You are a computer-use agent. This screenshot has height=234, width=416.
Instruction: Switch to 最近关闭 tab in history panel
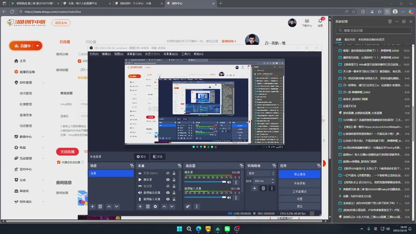click(349, 40)
